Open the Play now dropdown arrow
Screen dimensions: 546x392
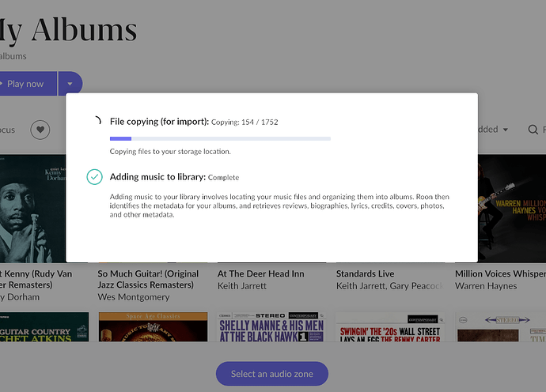pos(70,84)
